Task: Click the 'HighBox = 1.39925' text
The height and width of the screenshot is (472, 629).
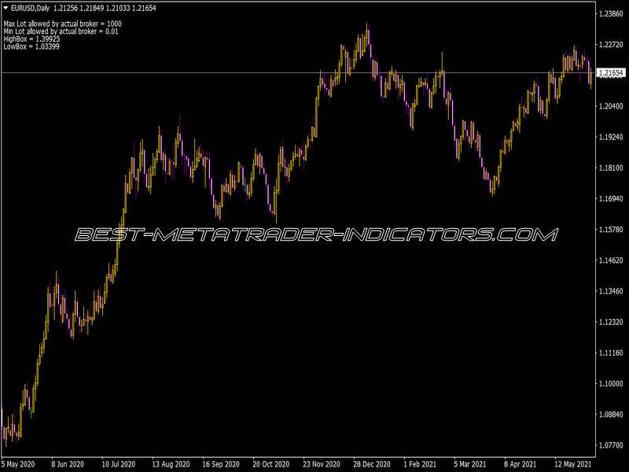Action: pos(31,39)
